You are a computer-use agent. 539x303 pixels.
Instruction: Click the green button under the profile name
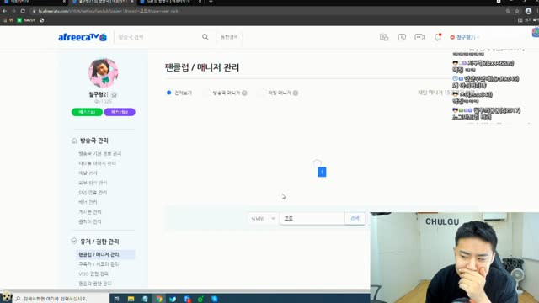point(87,112)
